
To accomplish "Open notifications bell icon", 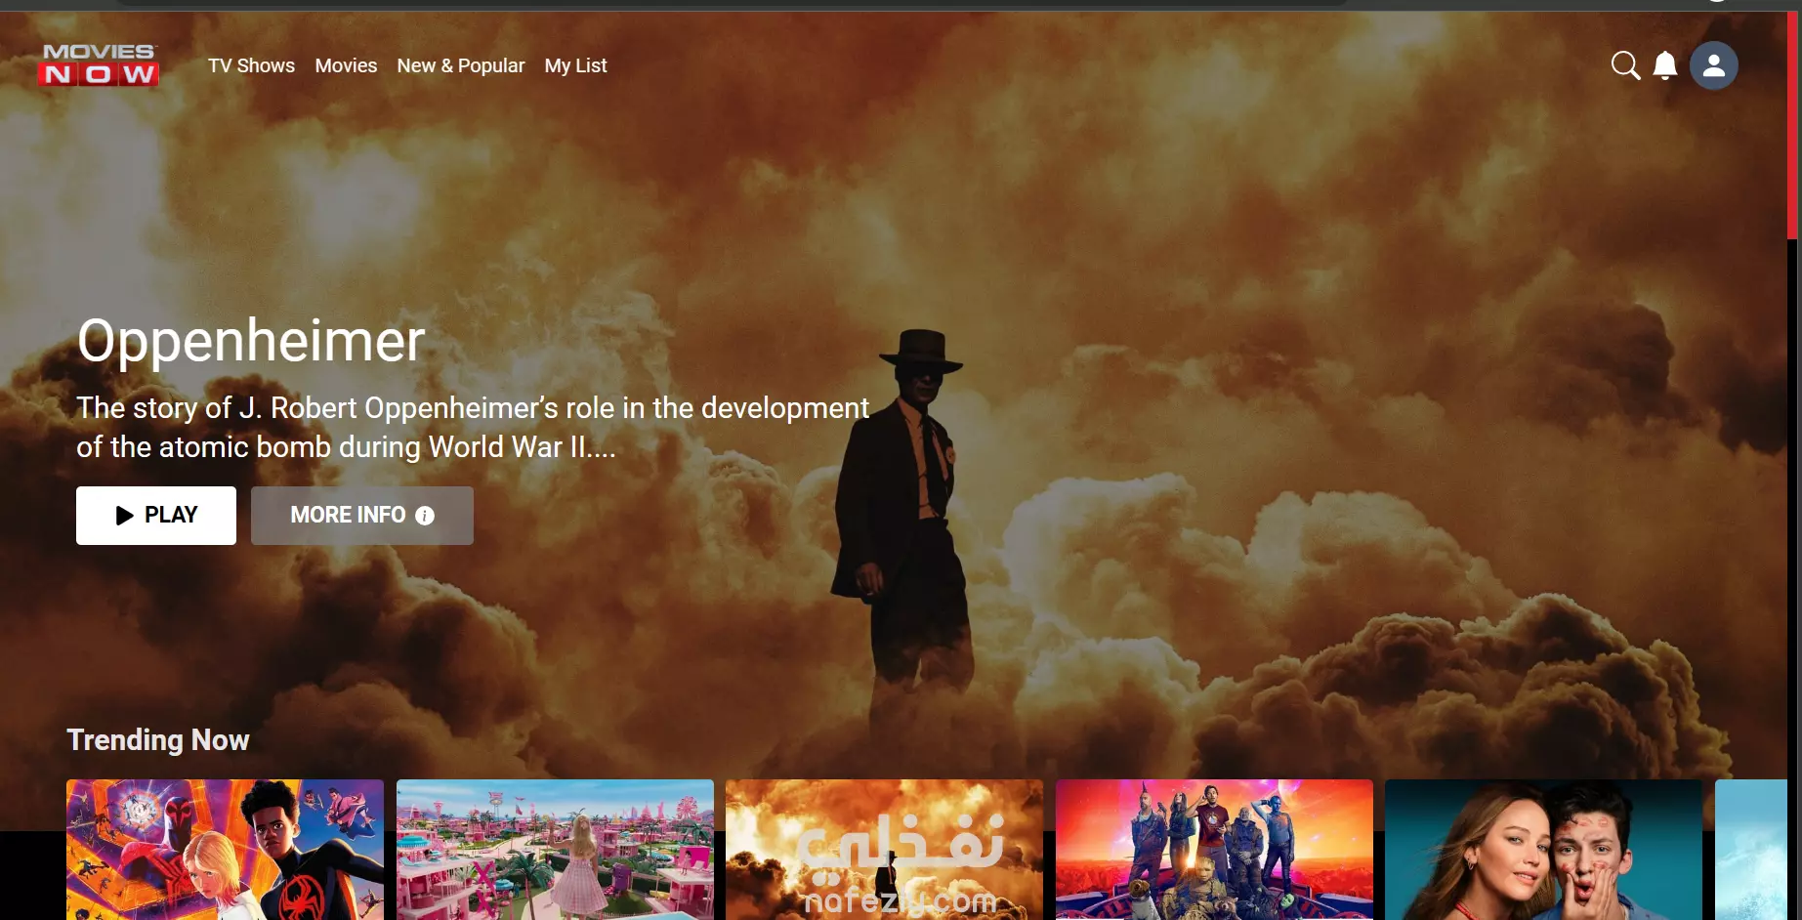I will 1665,65.
